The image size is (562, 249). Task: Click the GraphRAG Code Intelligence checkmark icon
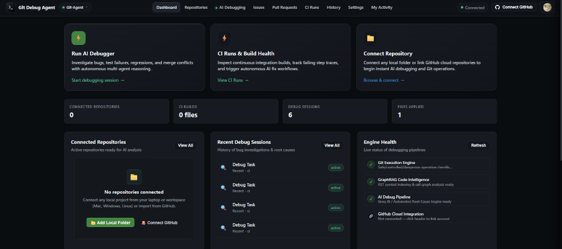pos(371,182)
